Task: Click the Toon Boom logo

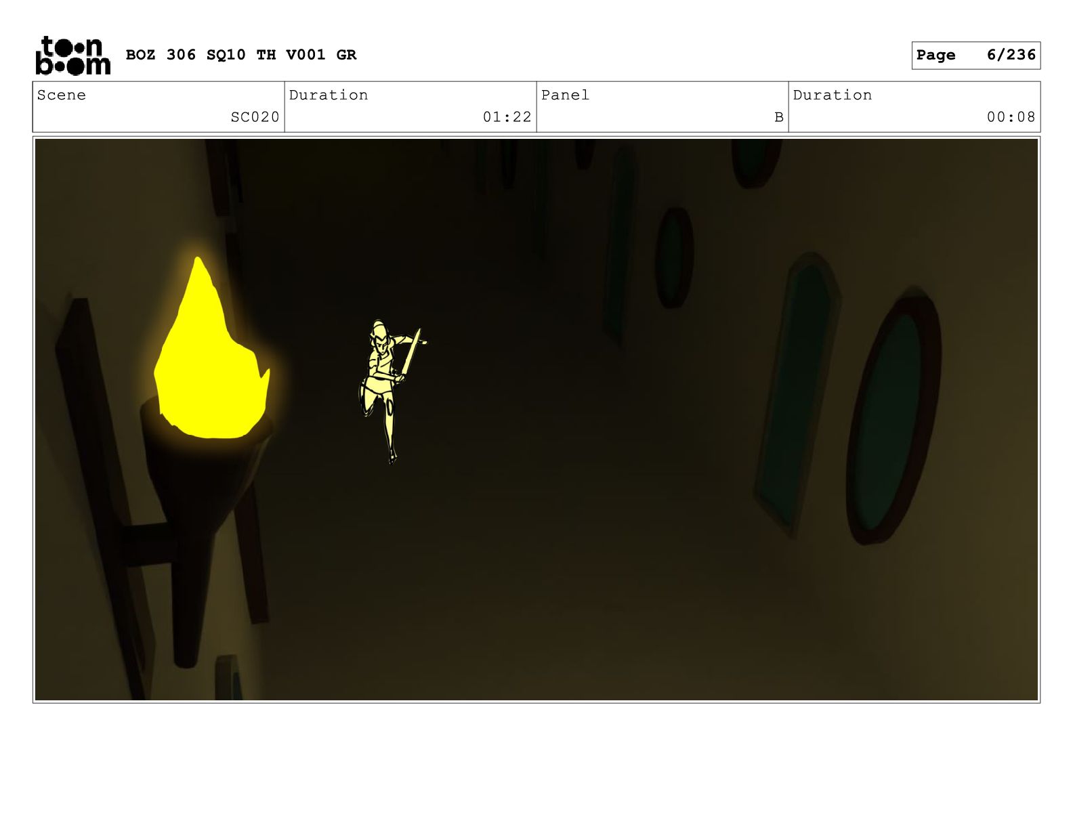Action: [72, 55]
